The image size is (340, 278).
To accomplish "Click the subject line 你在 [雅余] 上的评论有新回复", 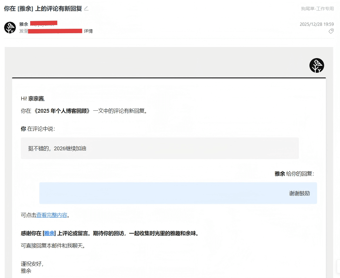I will click(43, 9).
